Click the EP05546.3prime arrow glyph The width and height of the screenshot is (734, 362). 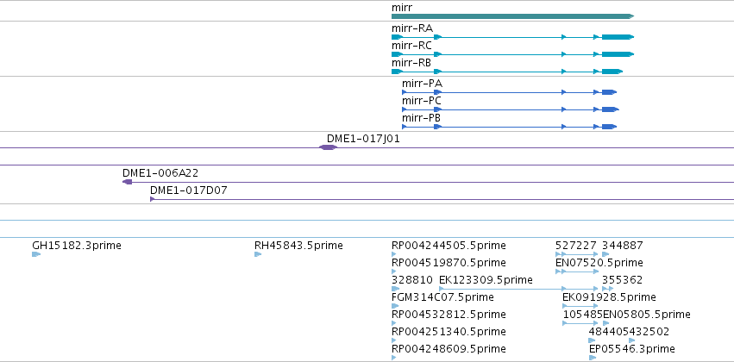(593, 359)
